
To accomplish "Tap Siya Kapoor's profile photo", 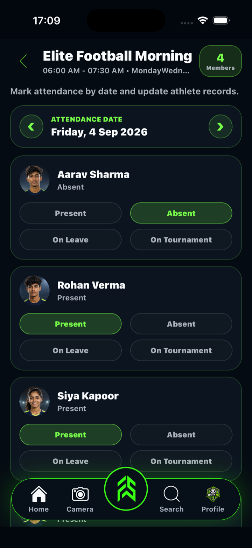I will coord(34,401).
